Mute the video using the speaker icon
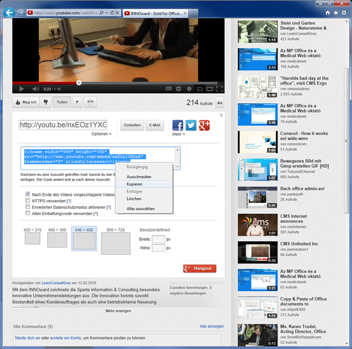Screen dimensions: 352x349 click(36, 89)
